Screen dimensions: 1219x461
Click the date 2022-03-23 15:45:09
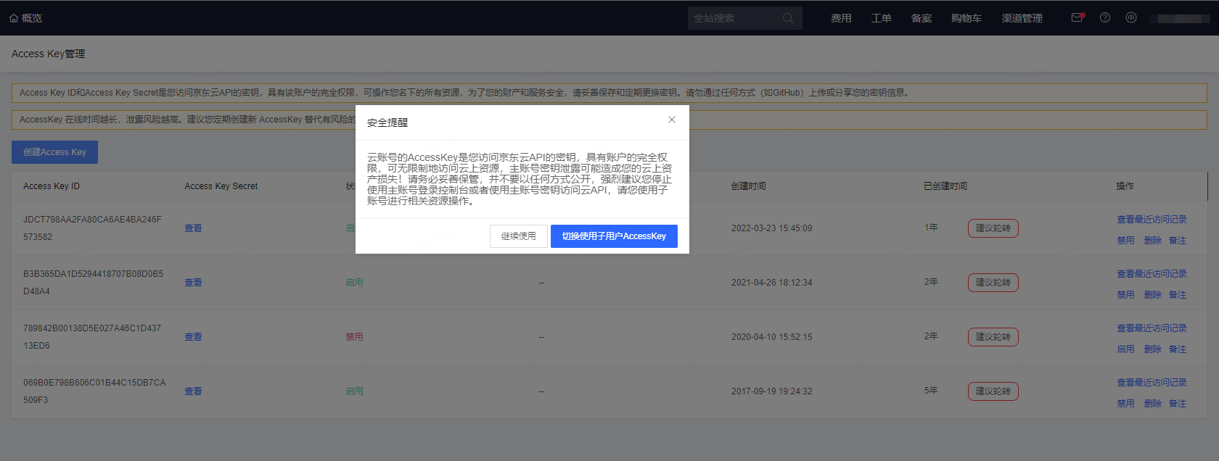pos(772,228)
